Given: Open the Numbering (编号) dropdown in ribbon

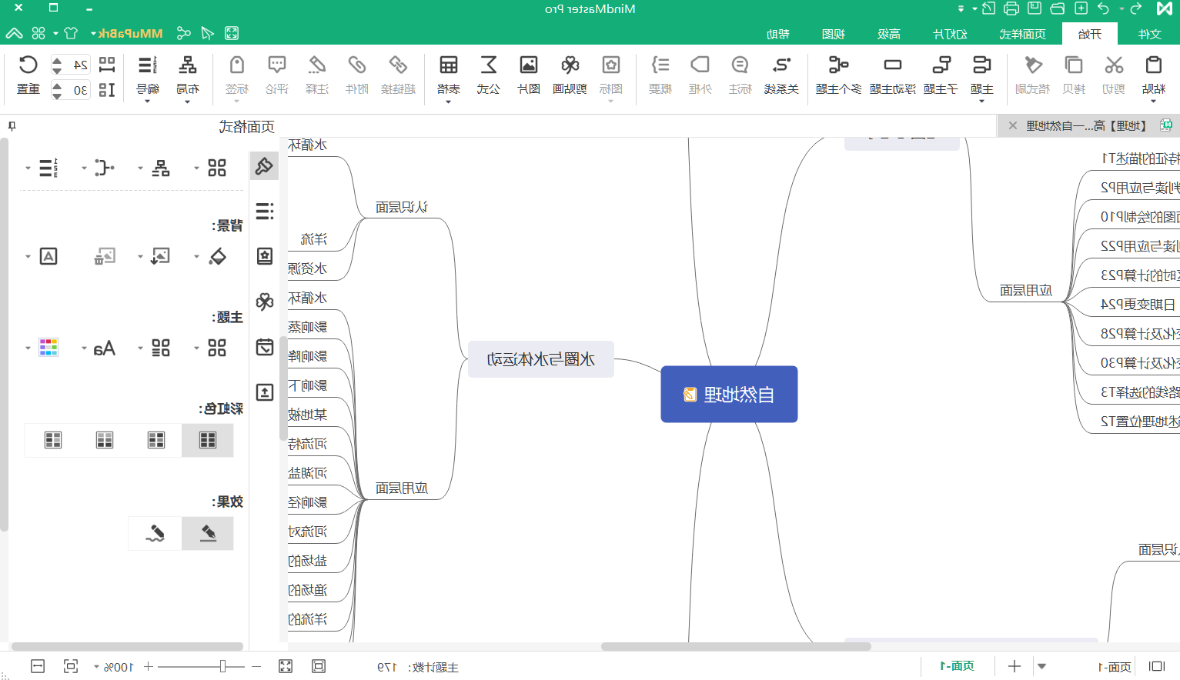Looking at the screenshot, I should click(x=147, y=101).
